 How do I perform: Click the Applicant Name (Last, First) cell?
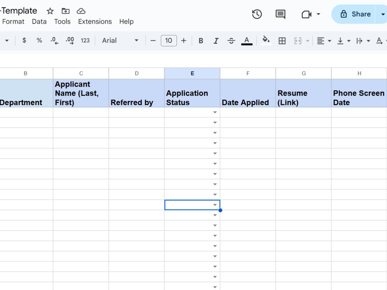tap(81, 93)
